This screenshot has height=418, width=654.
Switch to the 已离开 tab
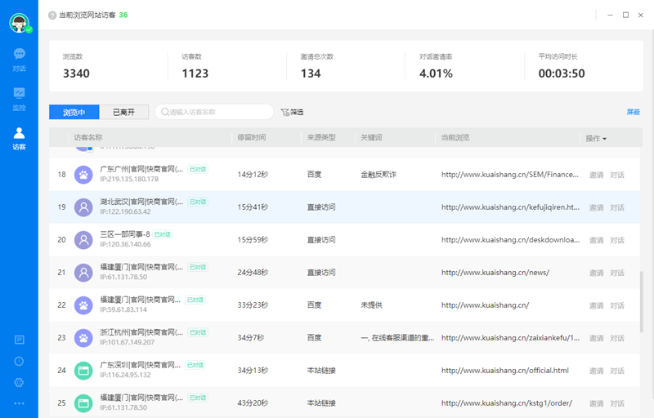coord(123,113)
